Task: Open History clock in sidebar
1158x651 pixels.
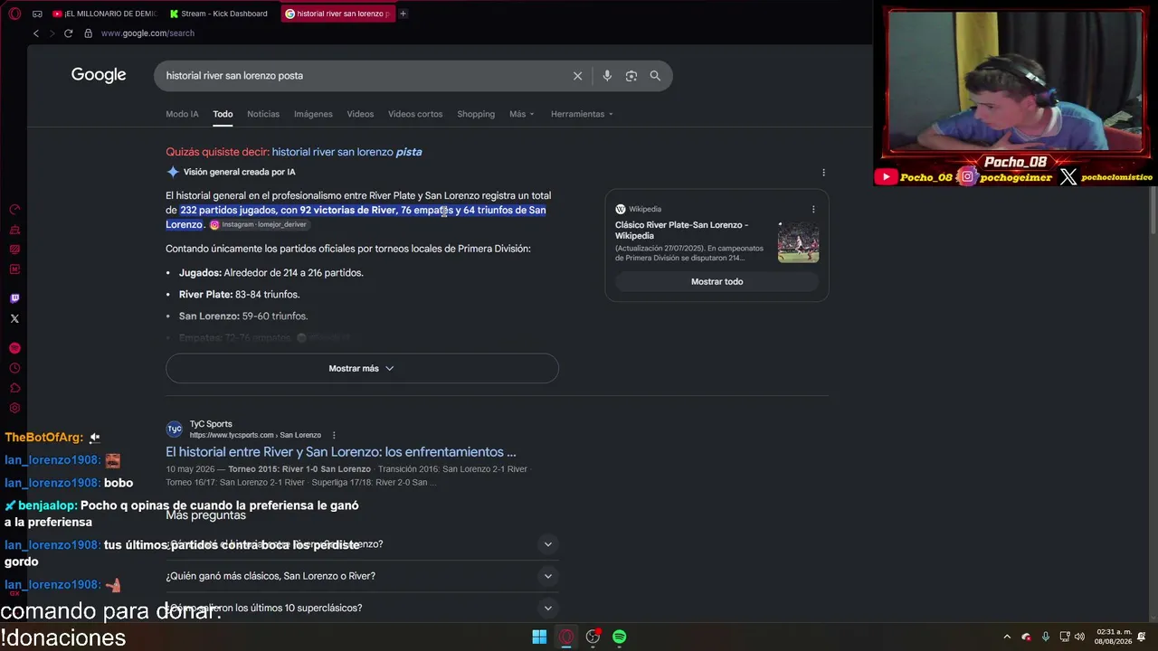Action: (14, 368)
